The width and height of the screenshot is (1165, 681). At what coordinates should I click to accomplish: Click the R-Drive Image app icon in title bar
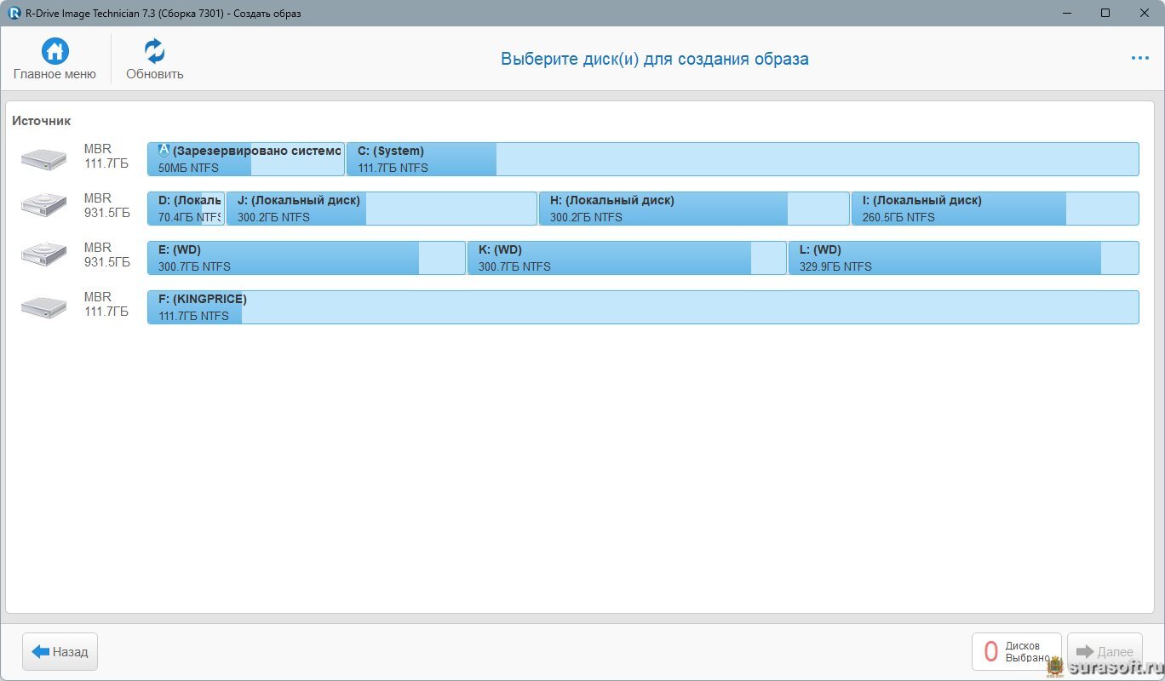[x=13, y=13]
